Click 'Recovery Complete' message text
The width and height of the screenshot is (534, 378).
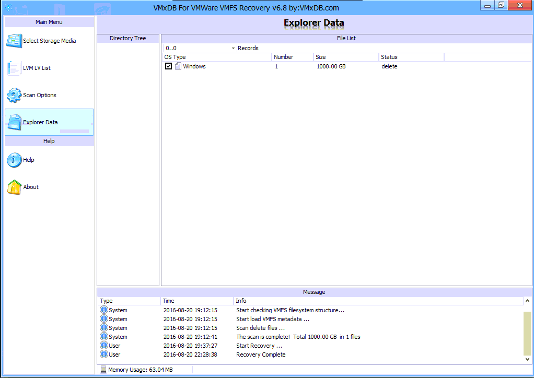(261, 354)
